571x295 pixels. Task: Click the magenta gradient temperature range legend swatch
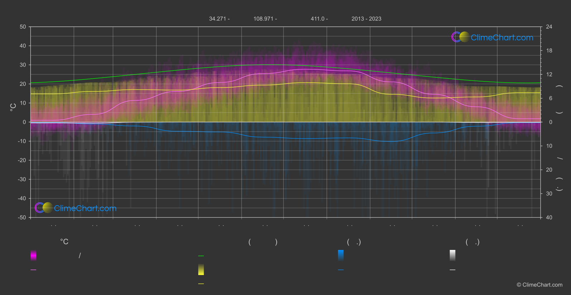coord(33,255)
